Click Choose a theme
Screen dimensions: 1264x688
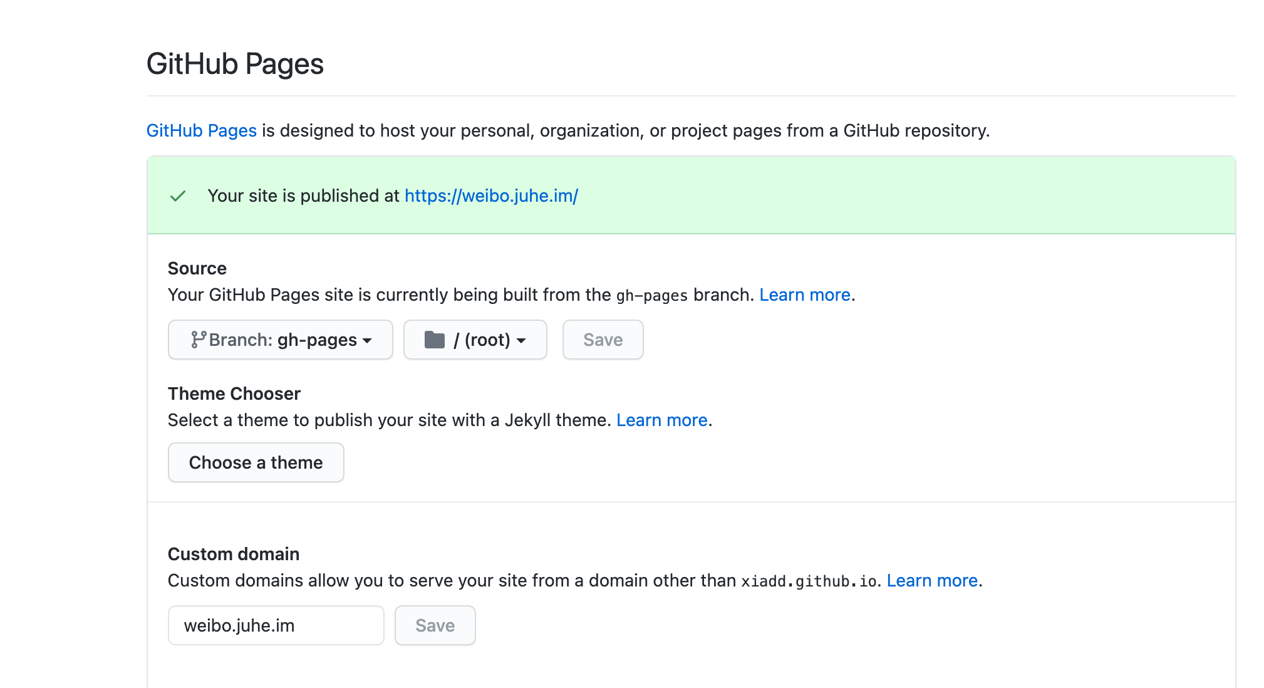pyautogui.click(x=256, y=462)
